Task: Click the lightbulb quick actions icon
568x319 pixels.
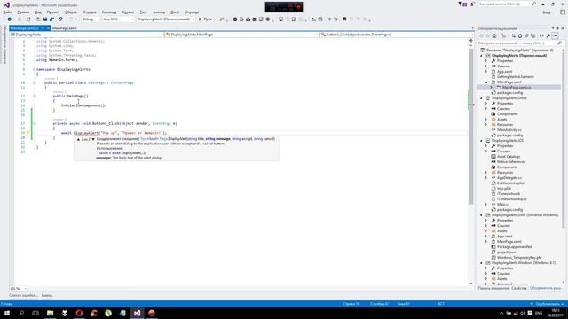Action: tap(28, 133)
